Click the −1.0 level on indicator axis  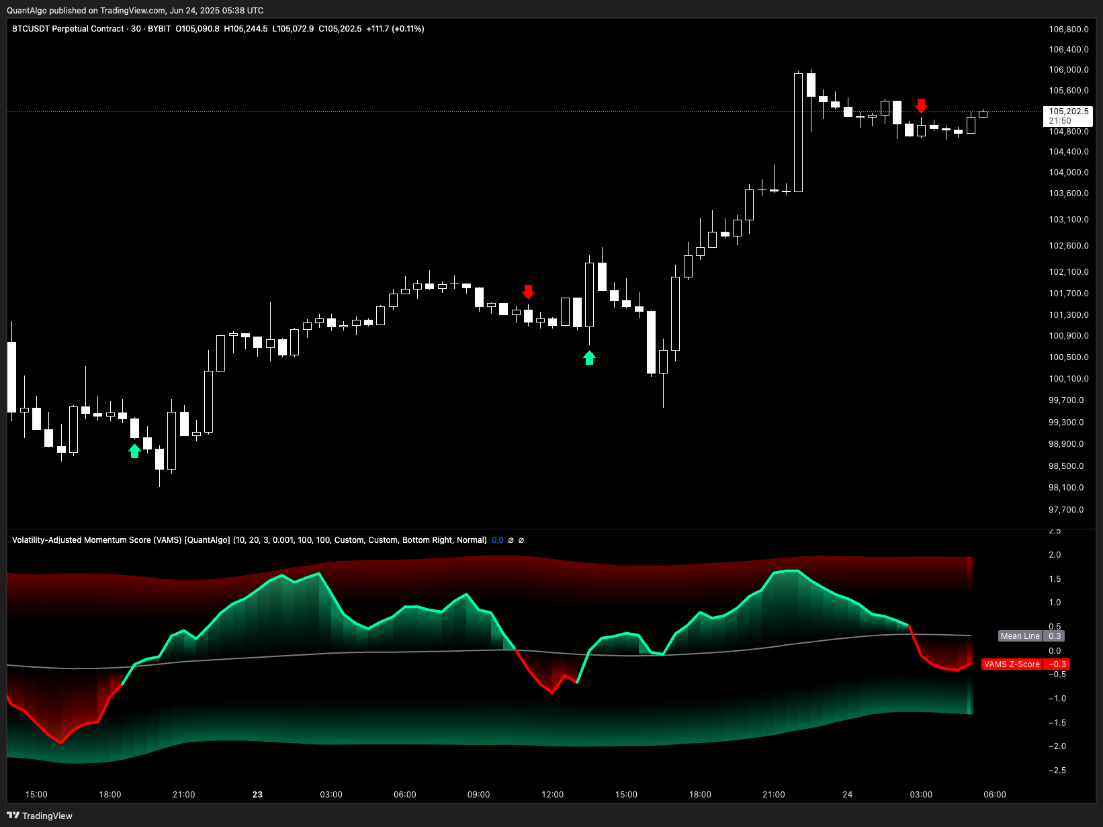coord(1057,699)
